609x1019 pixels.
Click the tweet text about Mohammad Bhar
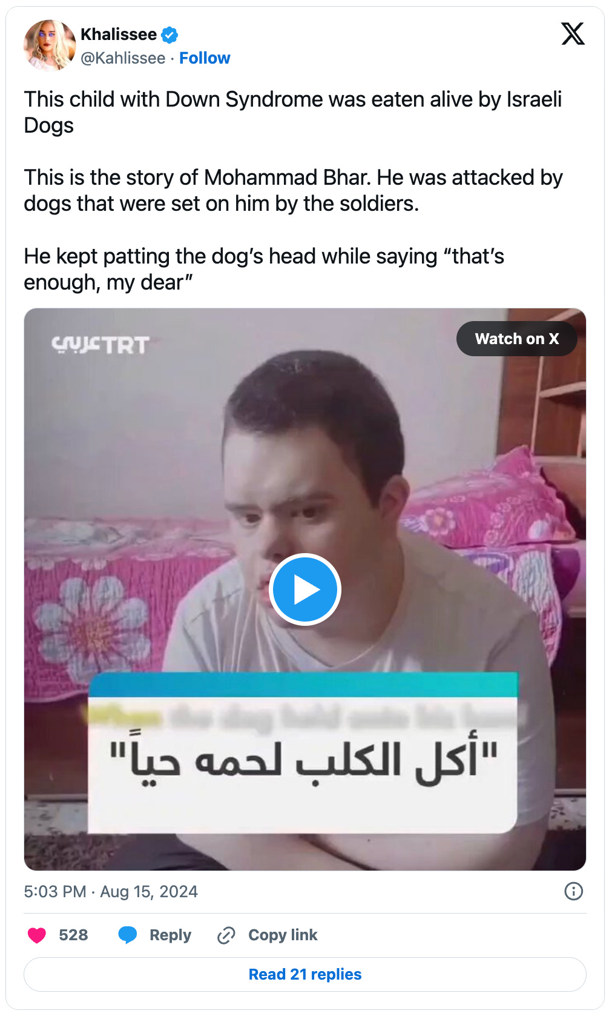click(294, 190)
